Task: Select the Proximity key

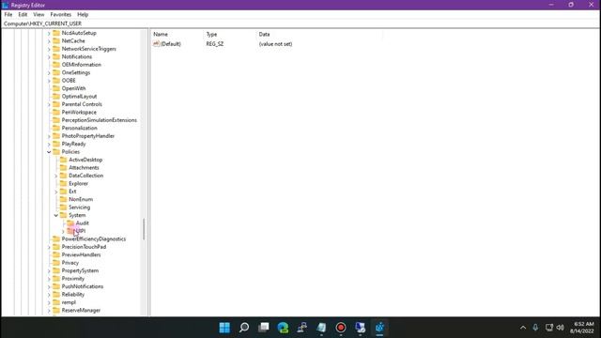Action: [73, 279]
